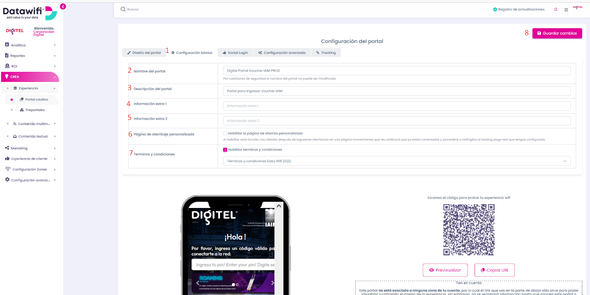
Task: Click the Previsualizar button
Action: (445, 270)
